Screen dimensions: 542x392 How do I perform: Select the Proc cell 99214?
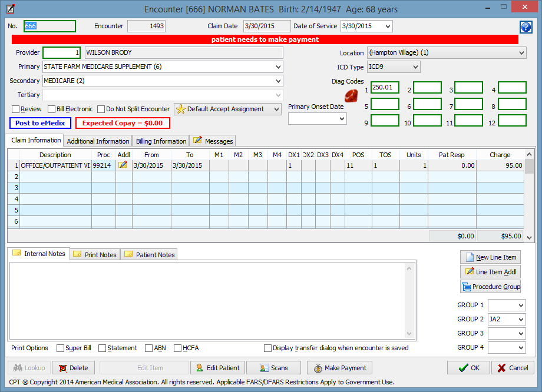[x=104, y=165]
